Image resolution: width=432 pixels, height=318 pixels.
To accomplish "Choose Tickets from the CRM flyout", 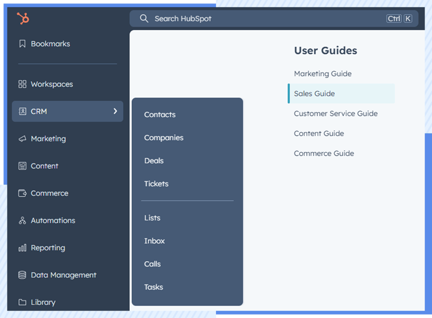I will 156,183.
